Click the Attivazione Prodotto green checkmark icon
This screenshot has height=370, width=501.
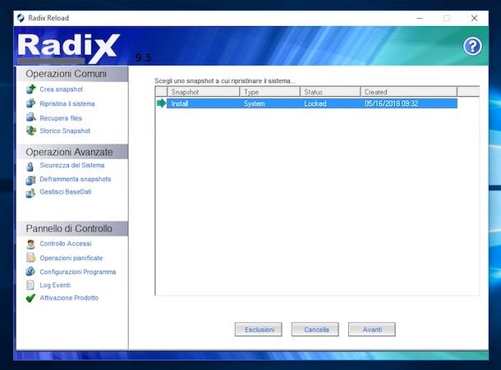coord(30,298)
